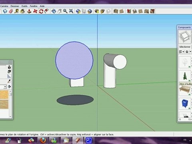The image size is (192, 144).
Task: Activate the Zoom magnifier tool
Action: pyautogui.click(x=65, y=11)
